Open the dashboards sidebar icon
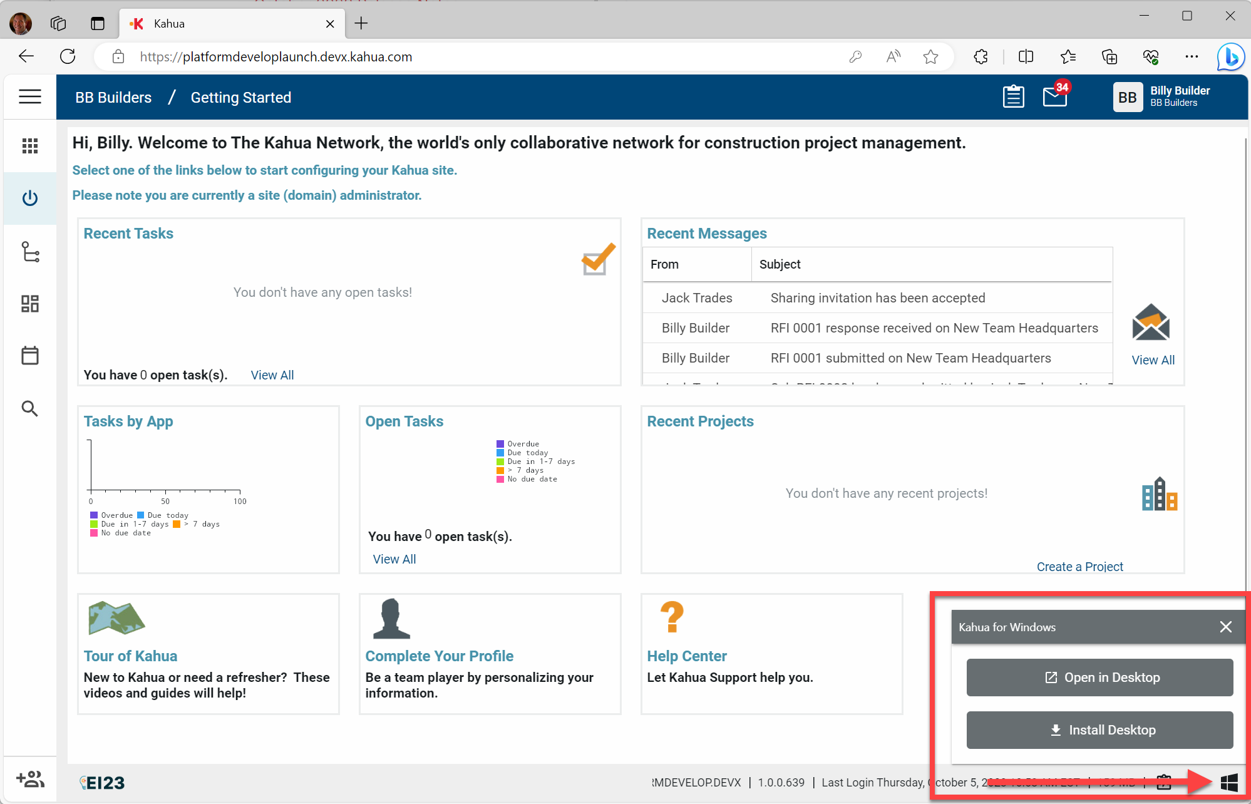 click(x=29, y=304)
